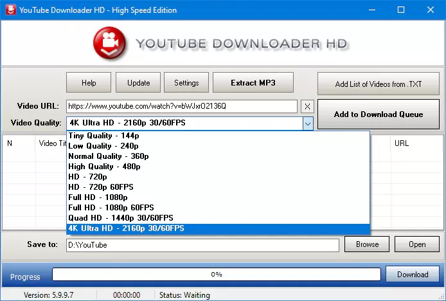Expand the Video Quality dropdown arrow
Image resolution: width=446 pixels, height=301 pixels.
(307, 123)
